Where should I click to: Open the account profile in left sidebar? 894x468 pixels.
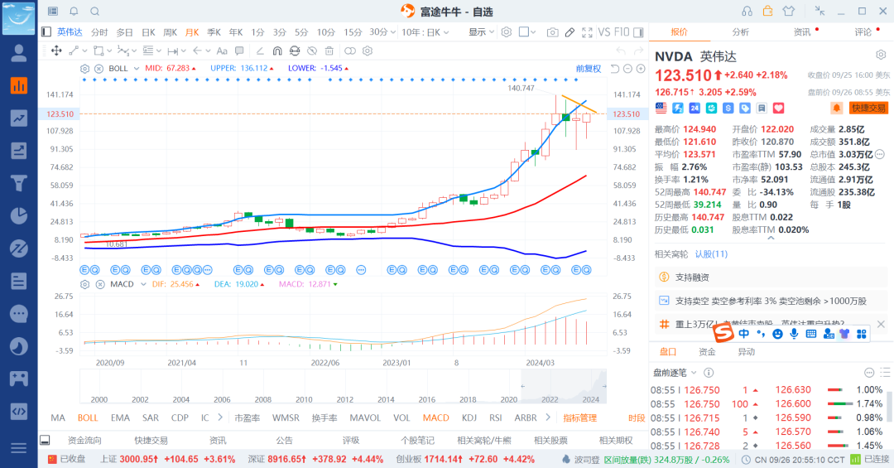(19, 53)
